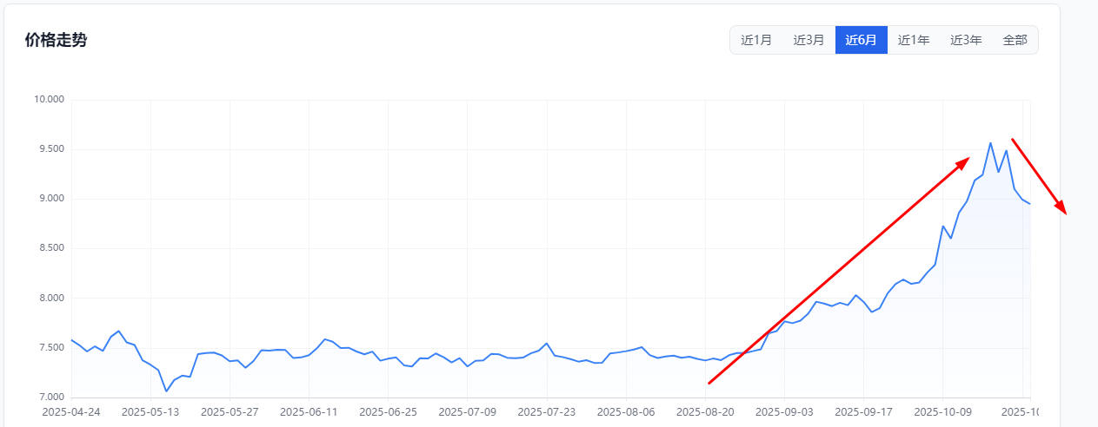Click the 2025-04-24 date label
Image resolution: width=1098 pixels, height=427 pixels.
coord(71,411)
